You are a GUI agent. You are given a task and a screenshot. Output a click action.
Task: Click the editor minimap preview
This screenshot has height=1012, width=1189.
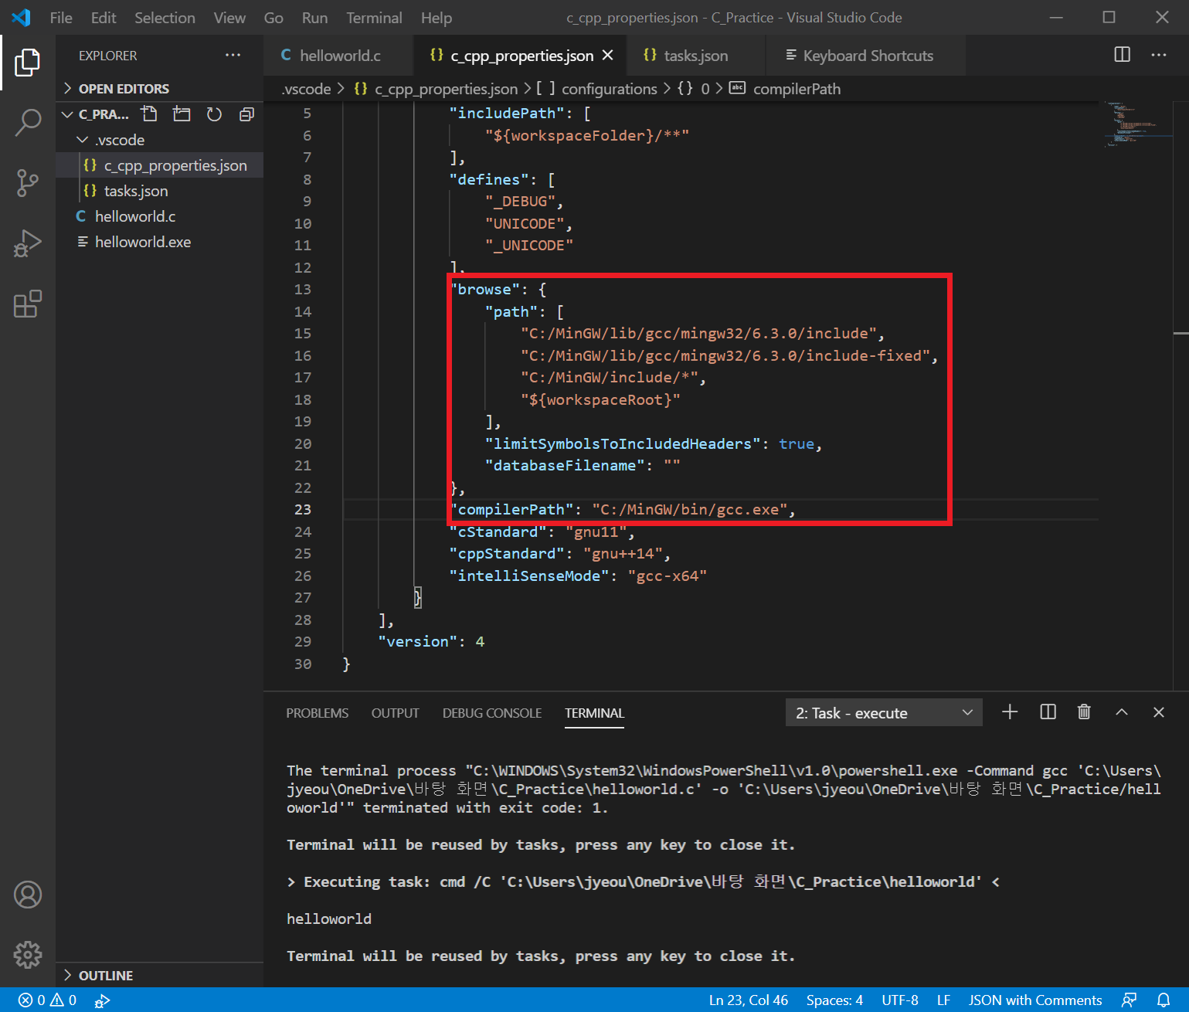click(1137, 124)
